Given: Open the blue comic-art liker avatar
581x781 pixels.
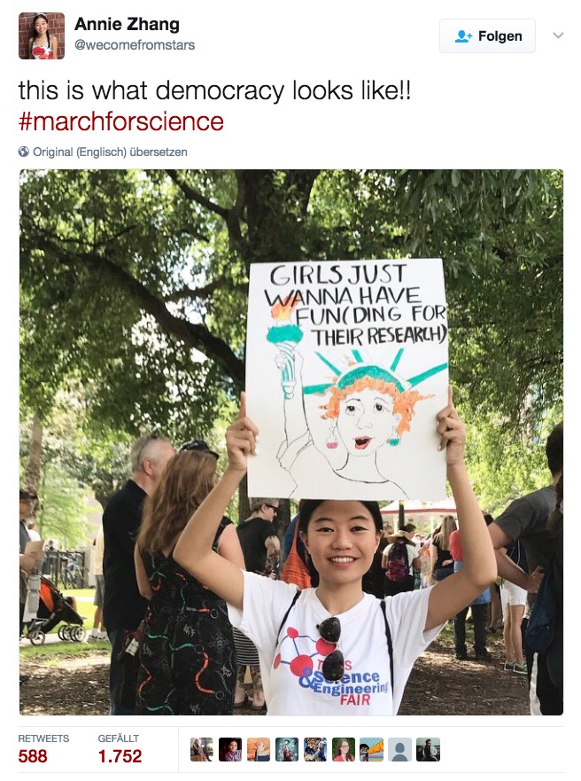Looking at the screenshot, I should (x=315, y=750).
